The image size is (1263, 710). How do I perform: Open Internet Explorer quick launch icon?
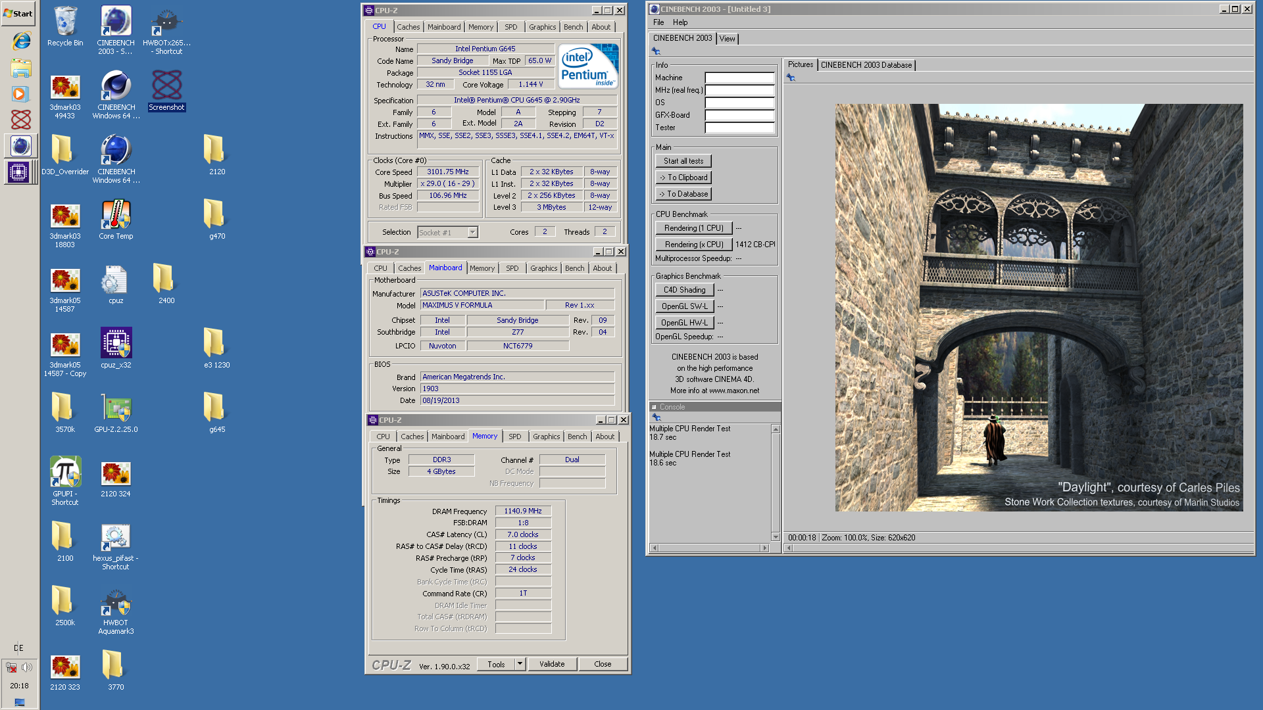pyautogui.click(x=21, y=41)
